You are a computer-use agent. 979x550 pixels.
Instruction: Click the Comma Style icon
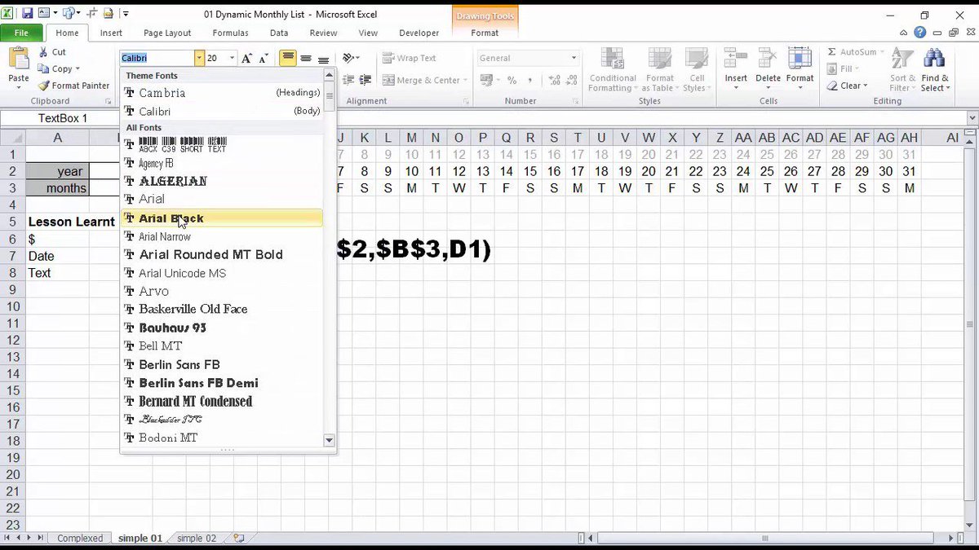pyautogui.click(x=530, y=81)
